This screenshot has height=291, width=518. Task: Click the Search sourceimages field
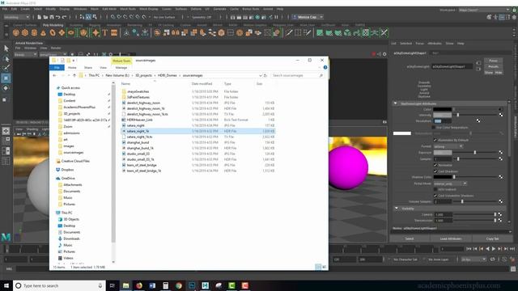(x=295, y=75)
